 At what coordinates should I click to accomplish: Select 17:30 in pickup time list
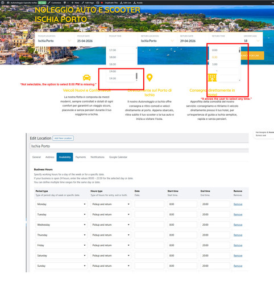click(x=121, y=50)
